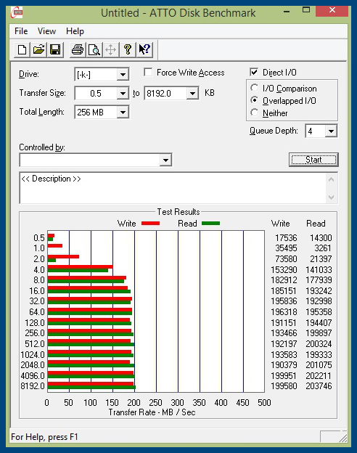This screenshot has height=453, width=357.
Task: Select the Neither radio button
Action: pos(255,113)
